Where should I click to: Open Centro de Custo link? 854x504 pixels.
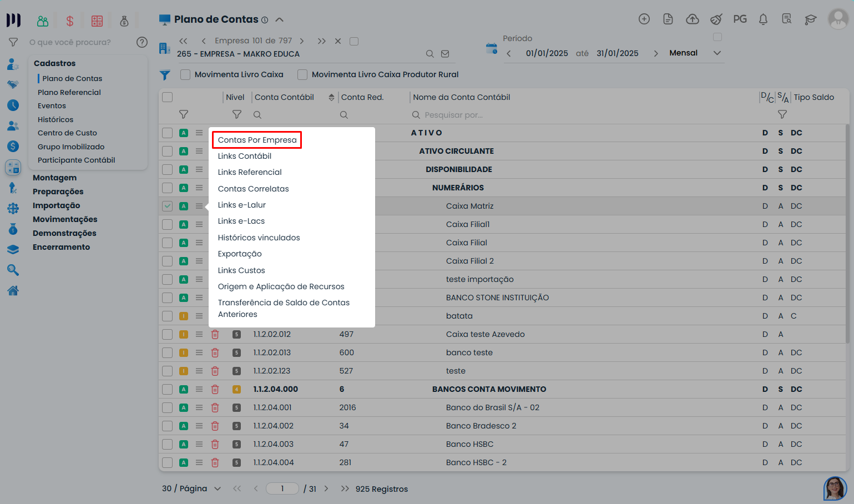pyautogui.click(x=67, y=133)
